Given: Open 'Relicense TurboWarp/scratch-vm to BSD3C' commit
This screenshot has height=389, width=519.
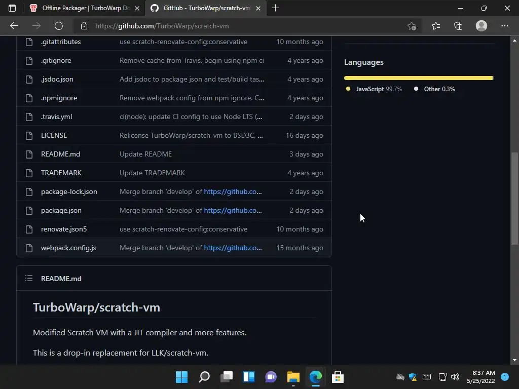Looking at the screenshot, I should tap(191, 135).
